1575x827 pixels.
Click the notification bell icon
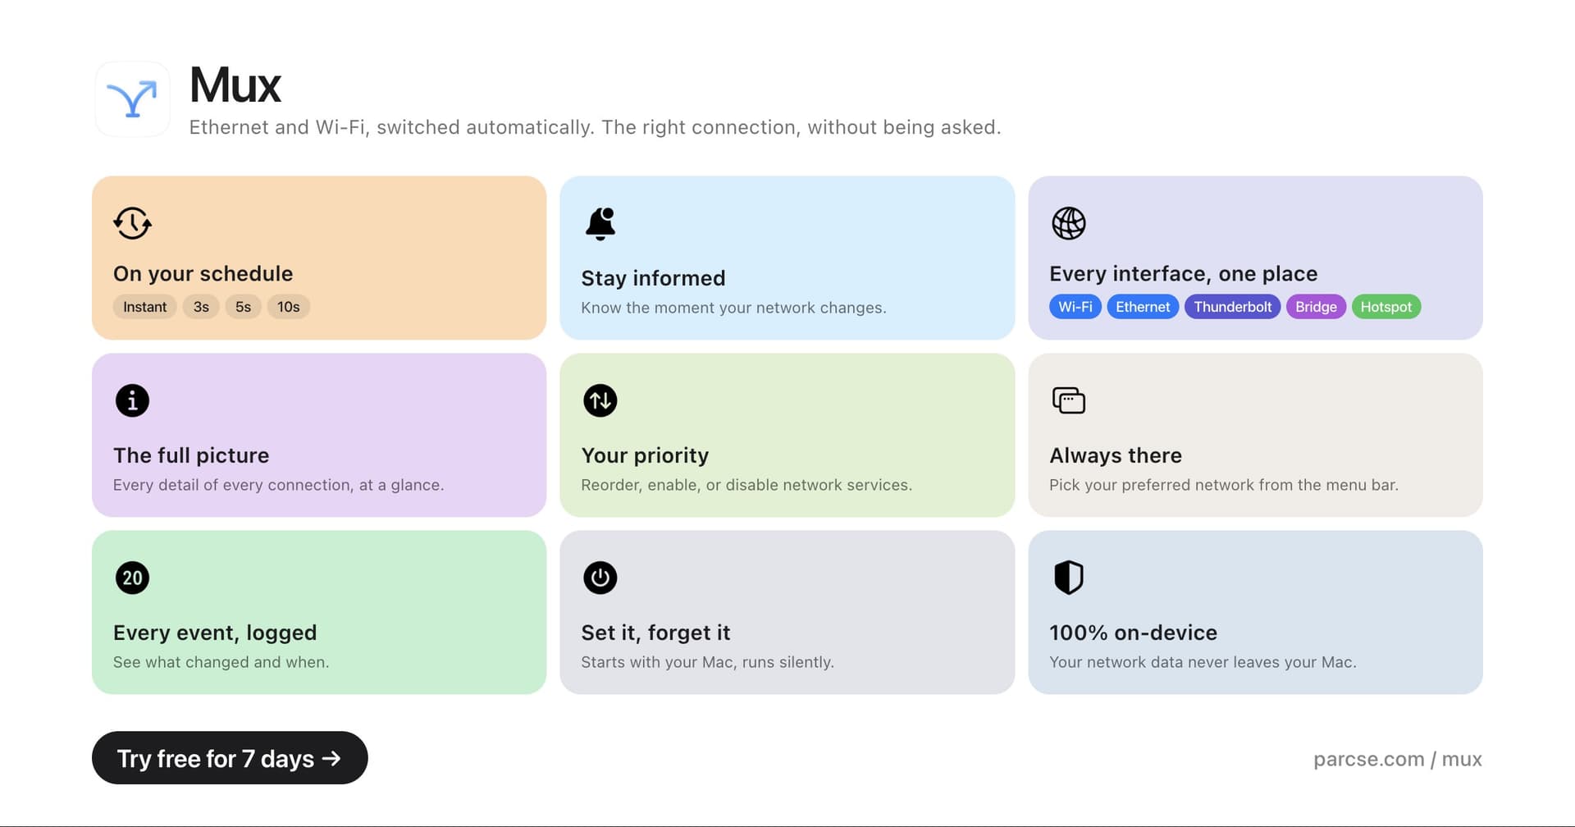point(600,223)
